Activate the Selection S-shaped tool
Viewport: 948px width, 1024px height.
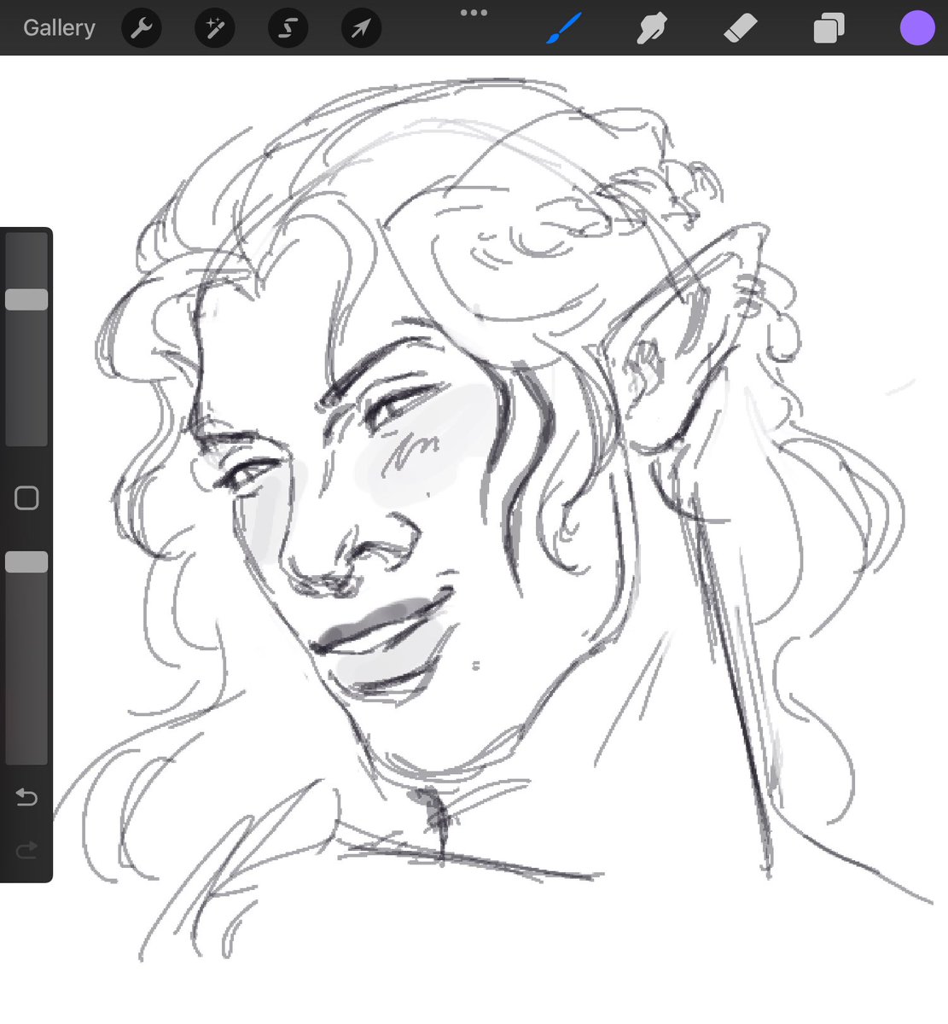[x=288, y=28]
